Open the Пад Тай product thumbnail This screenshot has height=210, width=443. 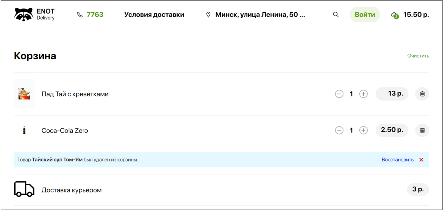pos(24,94)
